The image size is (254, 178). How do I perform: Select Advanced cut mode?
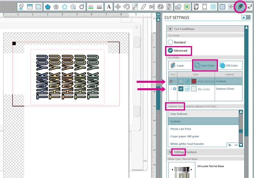pos(170,50)
